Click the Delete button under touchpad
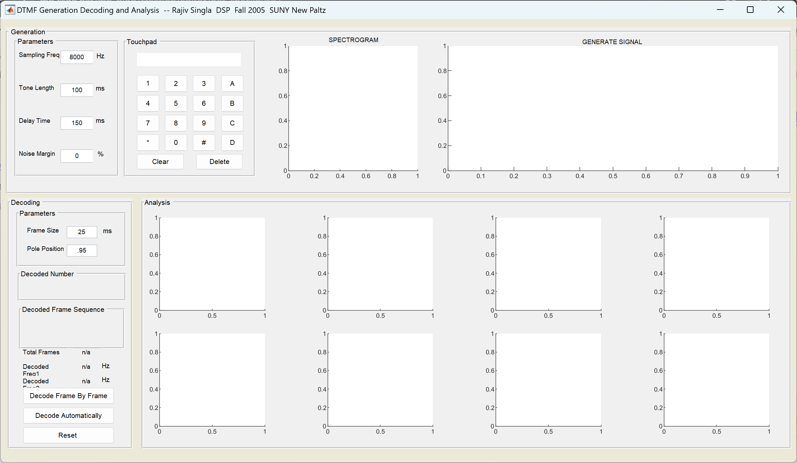 coord(219,162)
